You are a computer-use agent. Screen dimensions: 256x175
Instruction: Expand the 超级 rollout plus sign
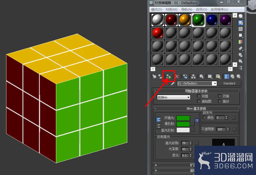156,170
